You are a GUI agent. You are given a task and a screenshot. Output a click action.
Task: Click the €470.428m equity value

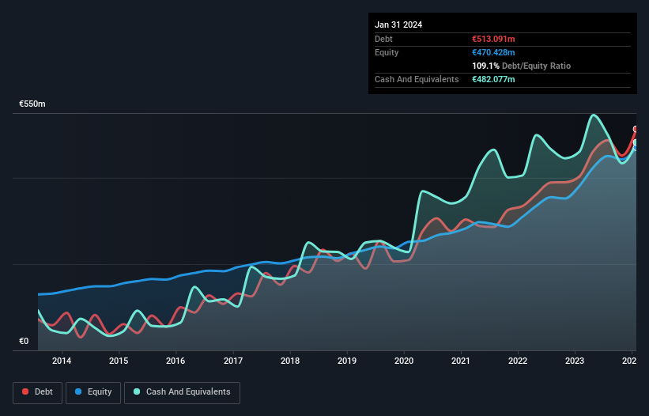[x=493, y=52]
